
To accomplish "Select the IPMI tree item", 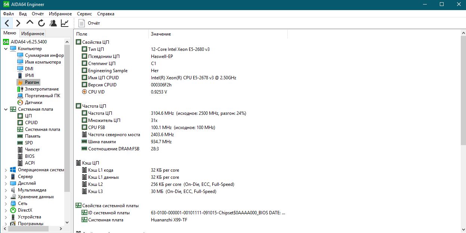I will [30, 76].
